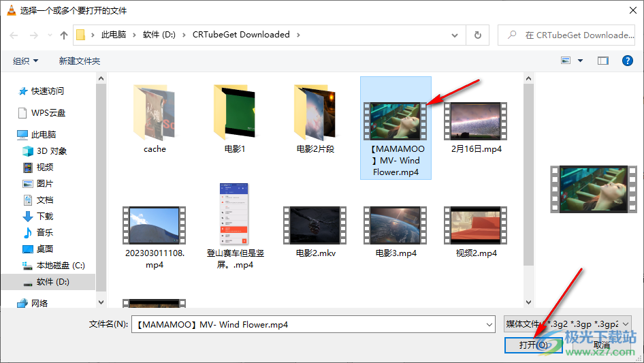Viewport: 644px width, 363px height.
Task: Click the 打开(O) button
Action: [533, 345]
